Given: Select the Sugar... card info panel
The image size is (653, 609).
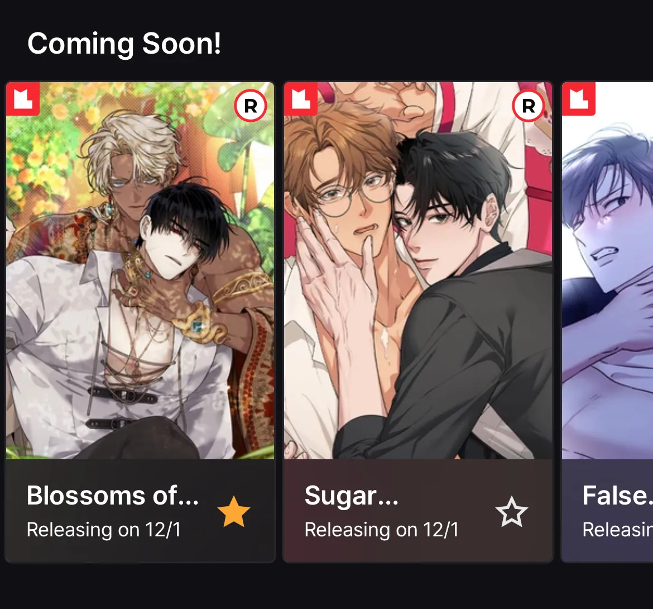Looking at the screenshot, I should (418, 511).
